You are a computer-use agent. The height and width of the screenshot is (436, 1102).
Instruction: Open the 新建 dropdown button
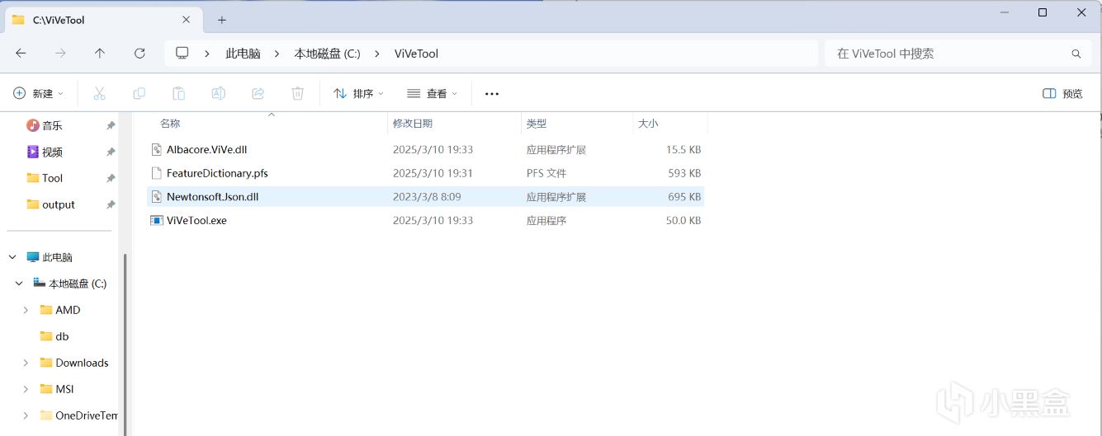38,94
